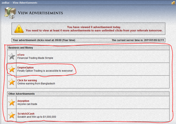The height and width of the screenshot is (124, 176).
Task: Click the current server time text
Action: point(138,40)
